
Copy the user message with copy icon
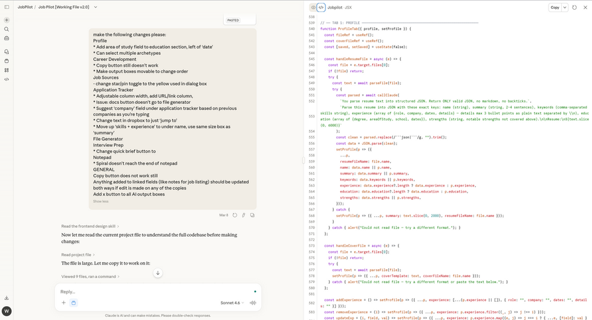252,215
